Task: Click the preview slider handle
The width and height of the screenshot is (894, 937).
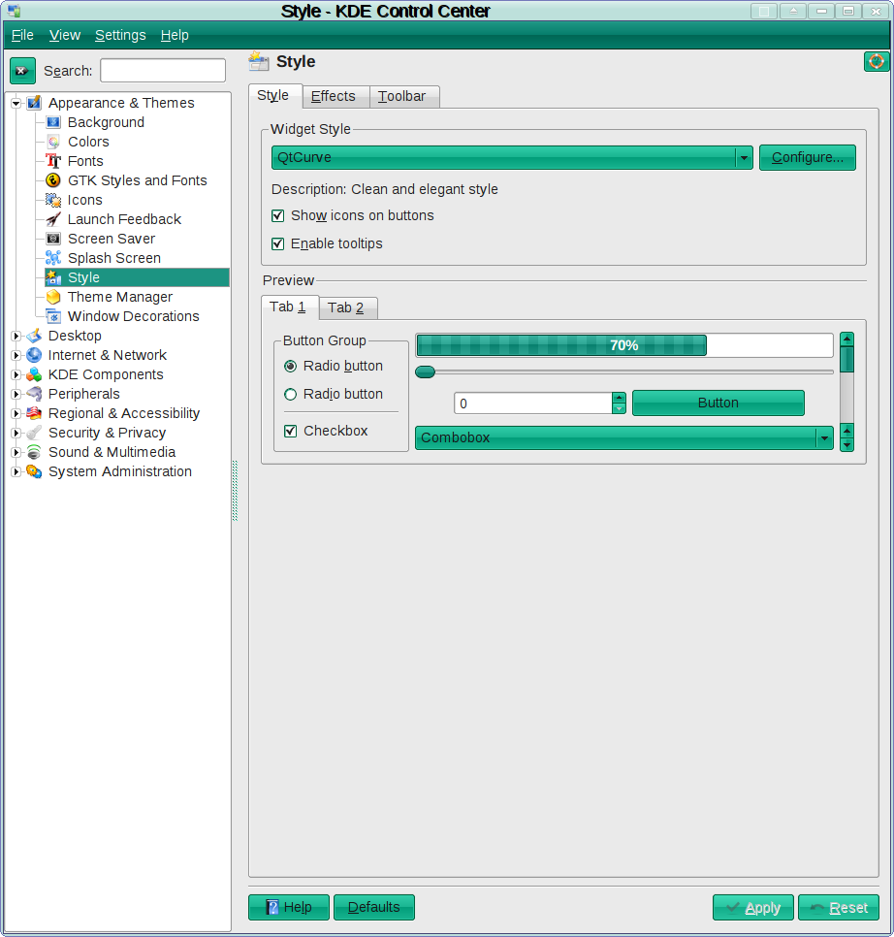Action: [x=426, y=372]
